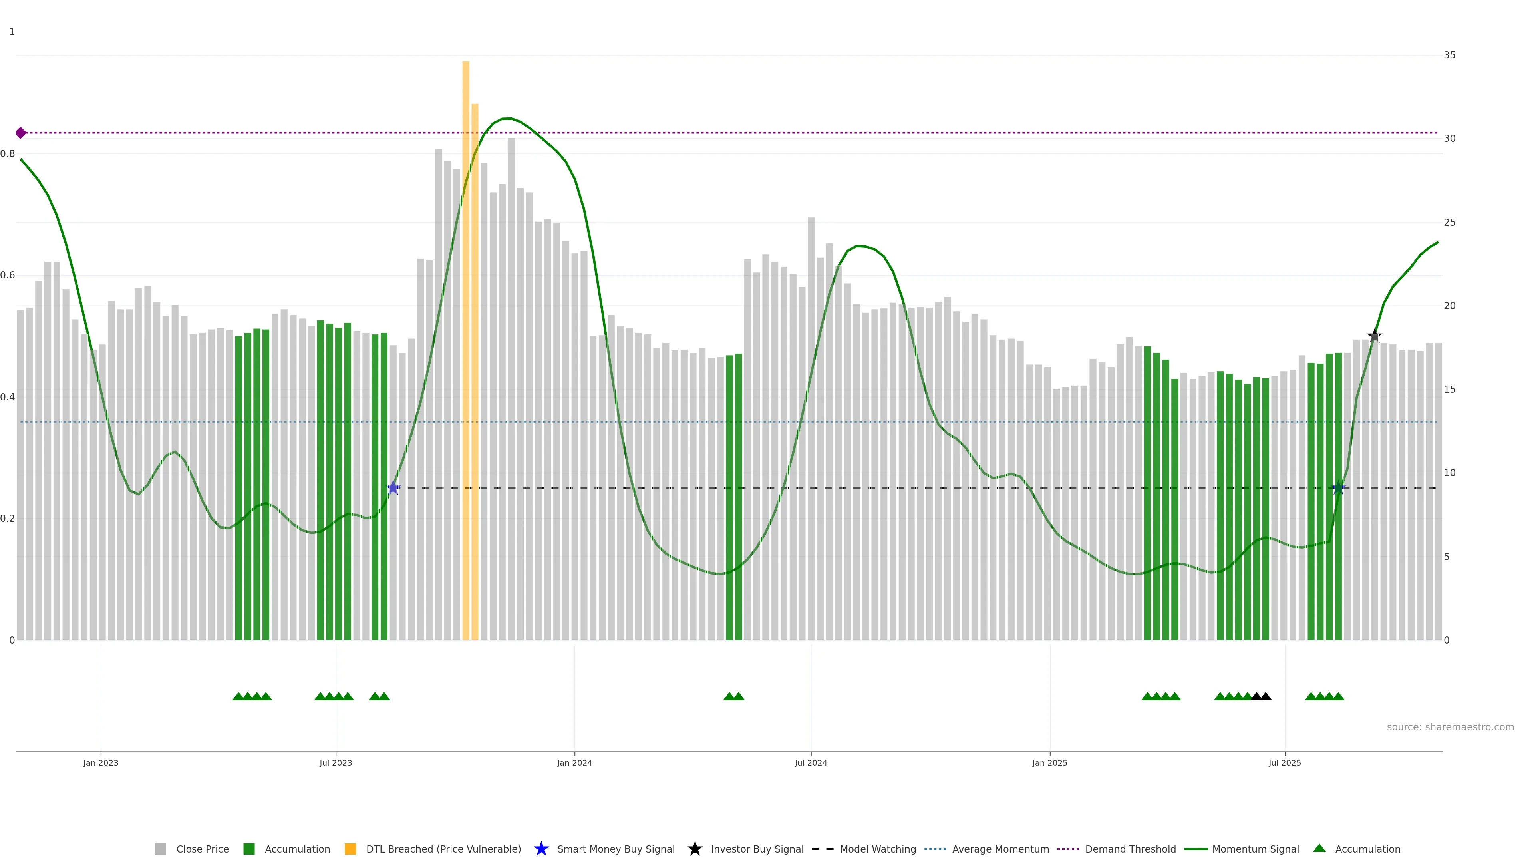
Task: Click the black star marker on momentum line in 2025
Action: click(1374, 336)
